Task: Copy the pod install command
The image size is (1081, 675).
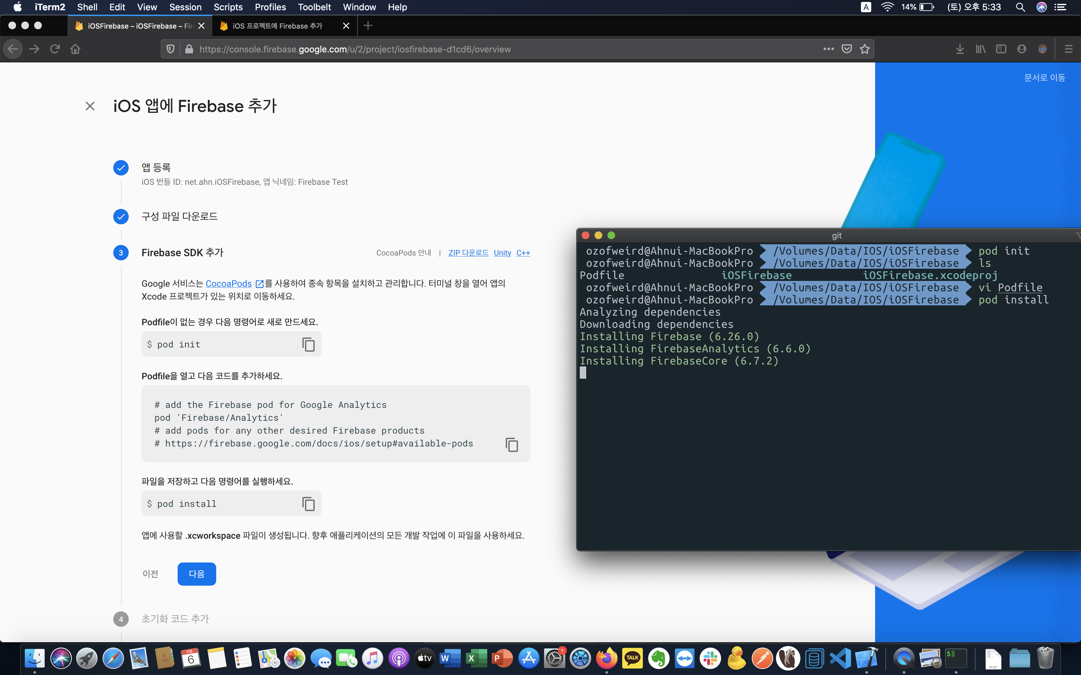Action: (x=308, y=504)
